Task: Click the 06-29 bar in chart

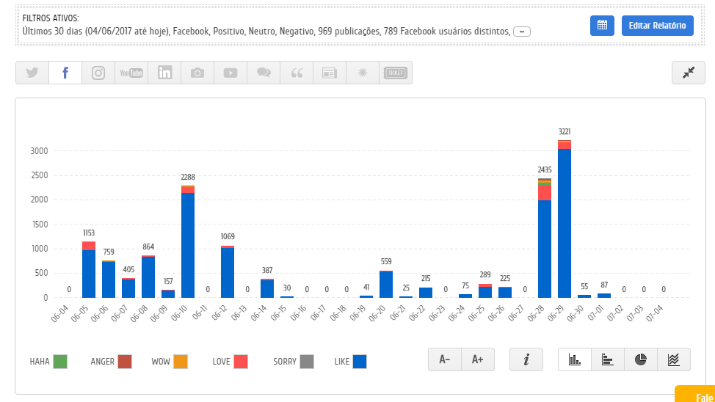Action: pyautogui.click(x=565, y=220)
